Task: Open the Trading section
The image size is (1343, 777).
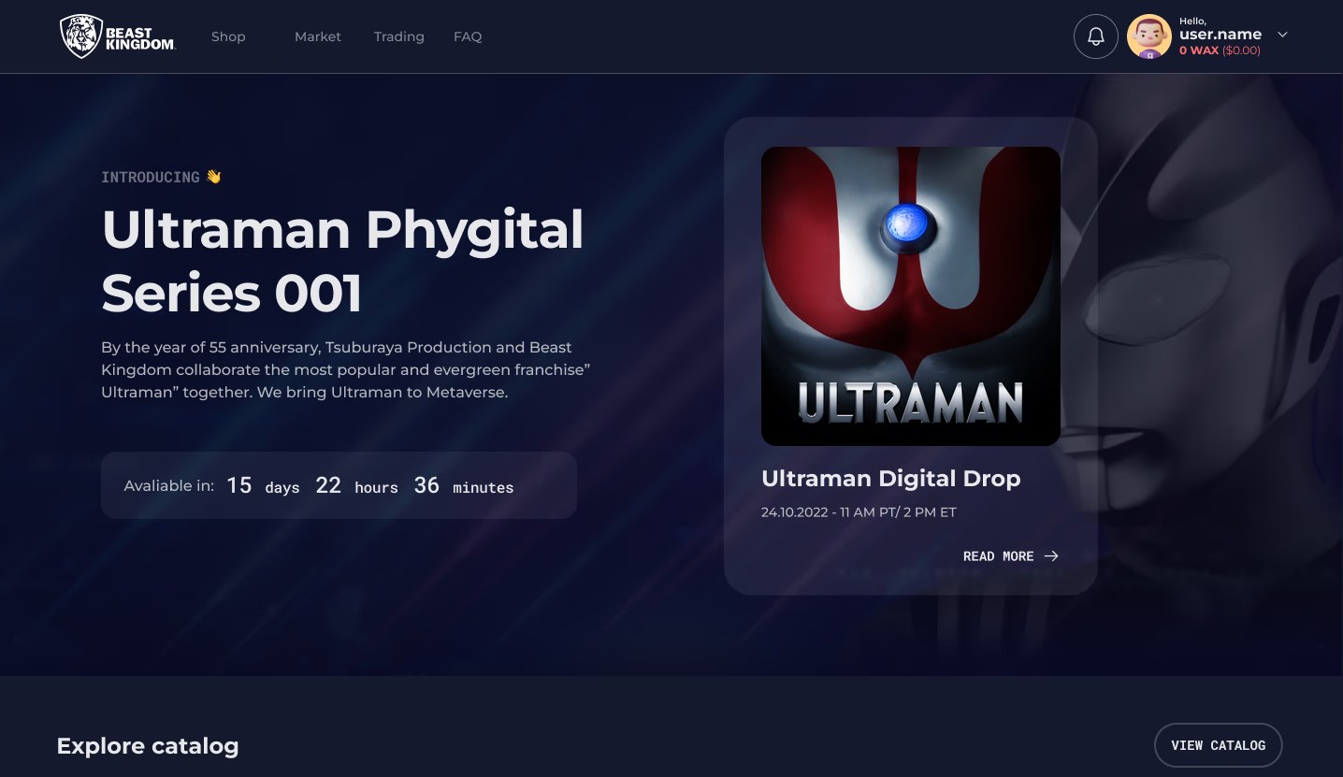Action: [399, 36]
